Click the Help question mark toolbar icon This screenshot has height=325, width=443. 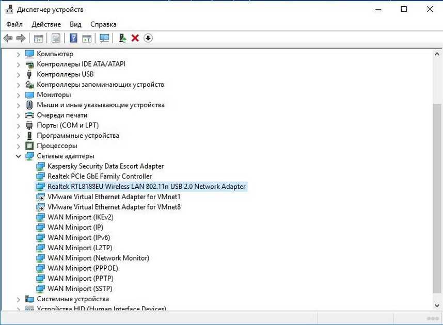click(x=73, y=38)
